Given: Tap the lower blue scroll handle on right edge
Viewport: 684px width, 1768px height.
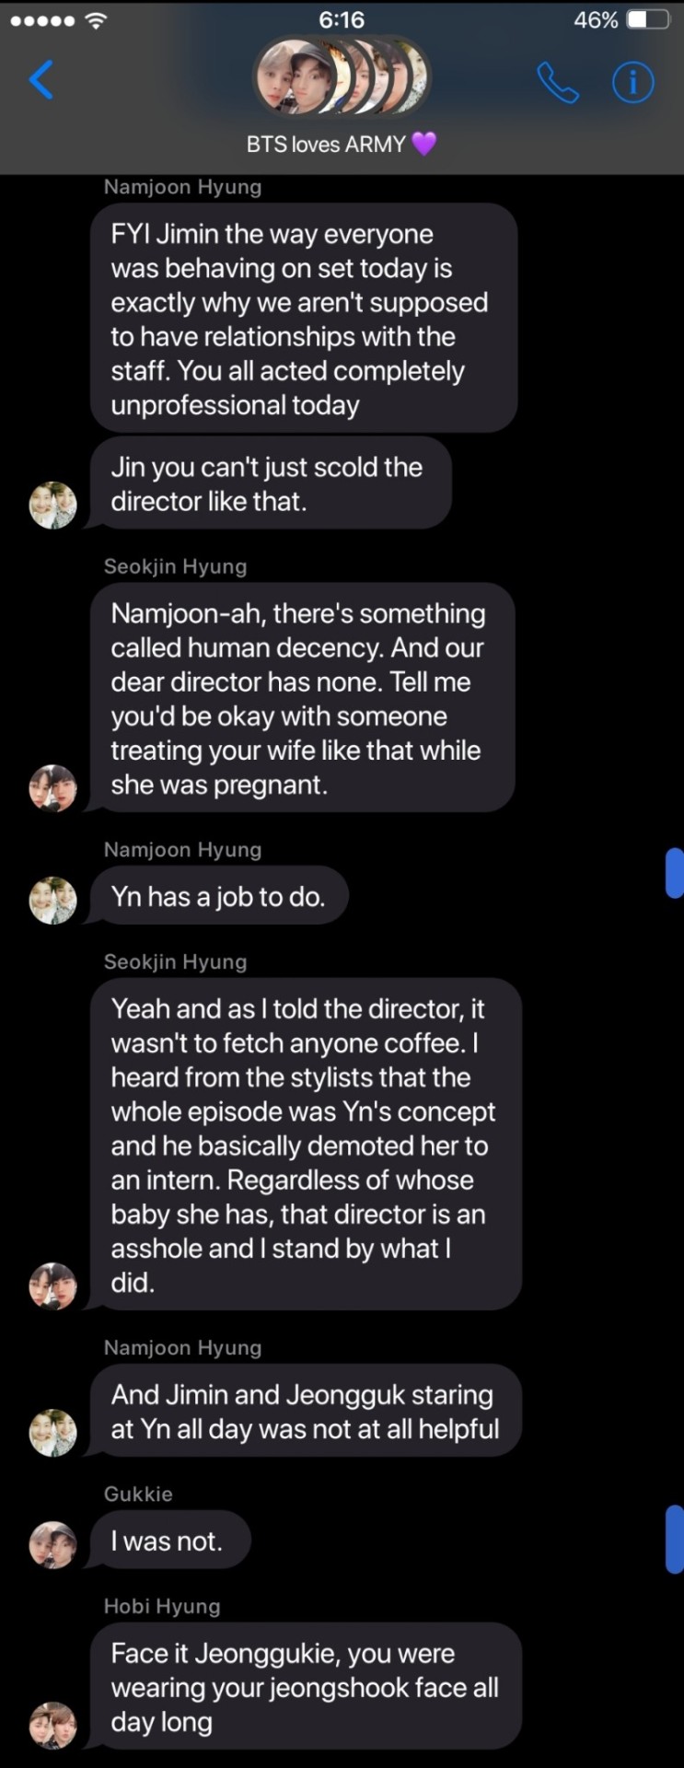Looking at the screenshot, I should (675, 1539).
